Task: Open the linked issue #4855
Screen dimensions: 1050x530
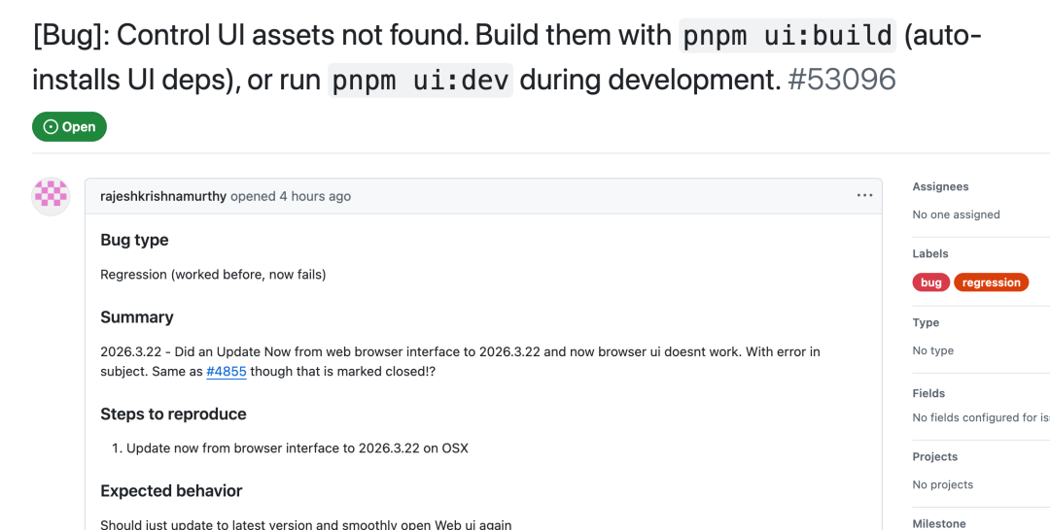Action: pos(226,371)
